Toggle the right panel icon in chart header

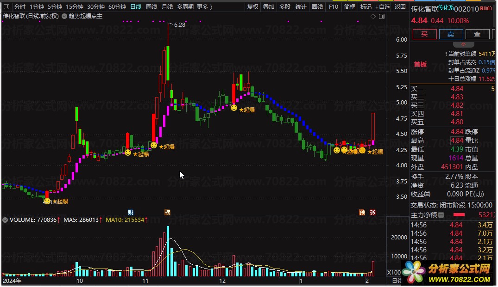coord(382,17)
